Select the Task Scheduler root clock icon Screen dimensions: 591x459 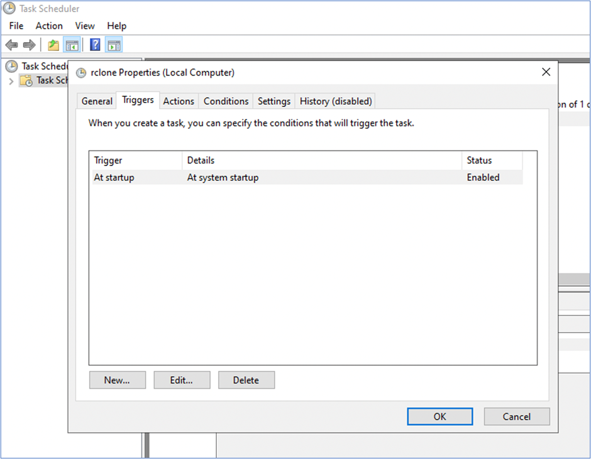[13, 65]
